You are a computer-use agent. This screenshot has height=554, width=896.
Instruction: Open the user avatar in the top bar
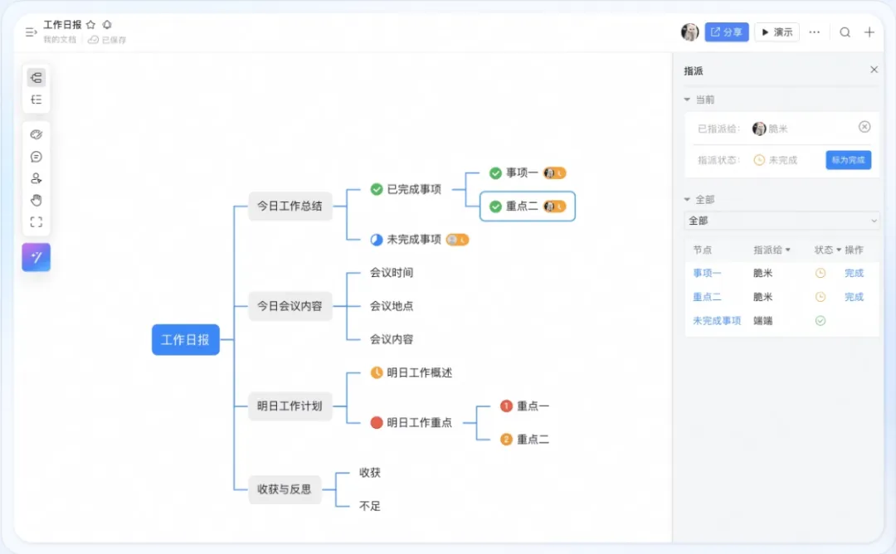pos(689,32)
